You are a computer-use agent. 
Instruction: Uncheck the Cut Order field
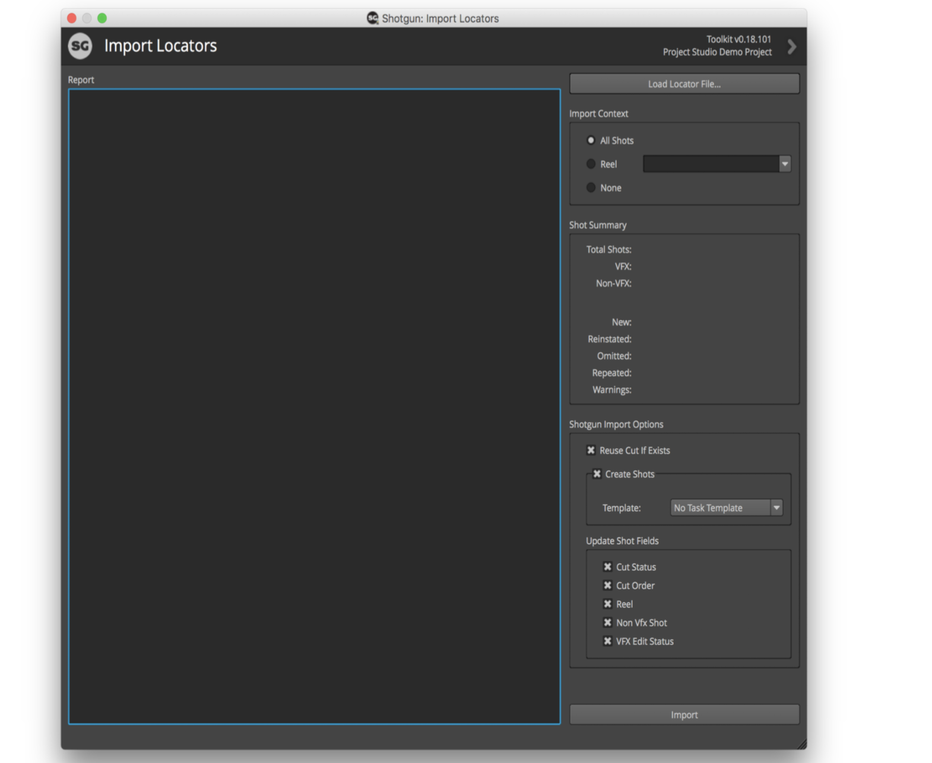[x=607, y=586]
